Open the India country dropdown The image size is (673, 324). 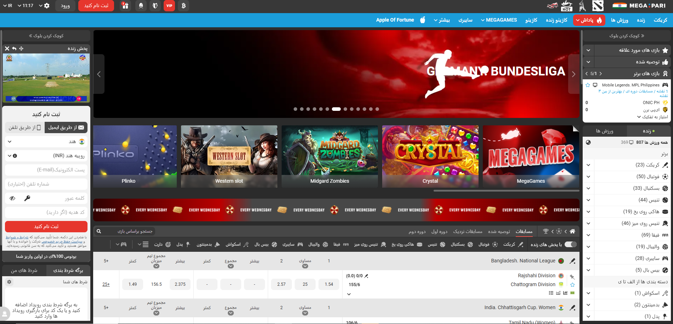pyautogui.click(x=46, y=142)
